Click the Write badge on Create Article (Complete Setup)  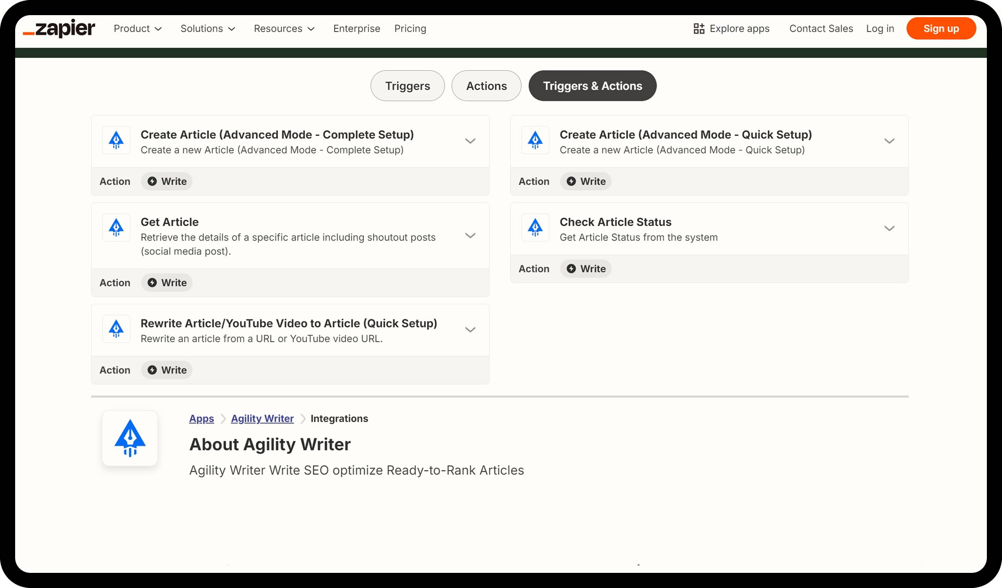(x=166, y=181)
